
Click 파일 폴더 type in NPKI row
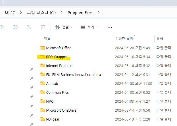[x=164, y=101]
